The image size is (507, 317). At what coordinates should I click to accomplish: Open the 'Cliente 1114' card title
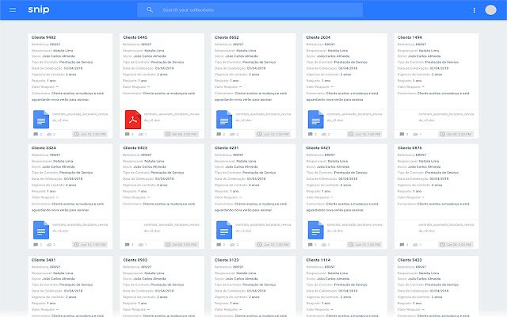[318, 260]
